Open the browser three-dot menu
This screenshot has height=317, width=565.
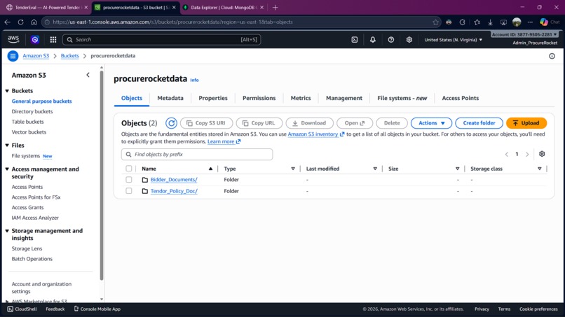530,22
